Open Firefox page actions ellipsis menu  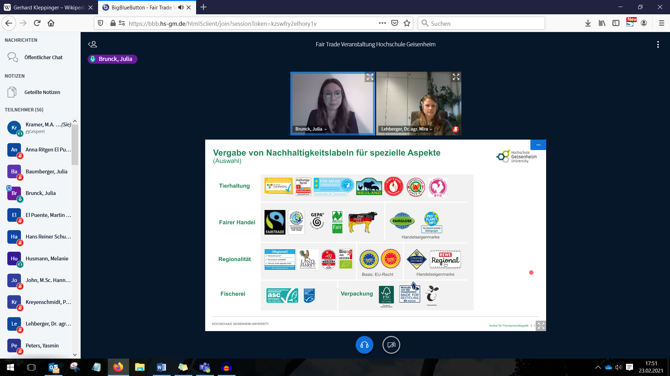(x=382, y=23)
